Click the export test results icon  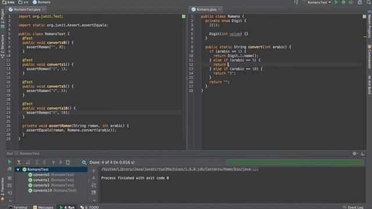tap(68, 163)
